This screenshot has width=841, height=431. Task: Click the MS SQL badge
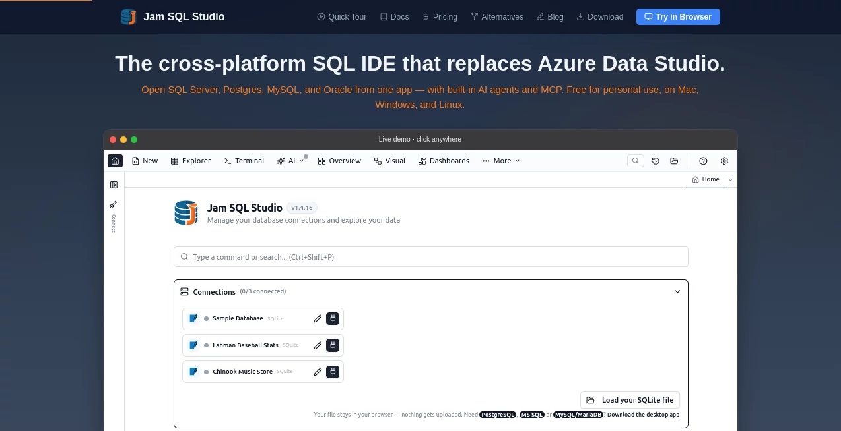point(531,415)
